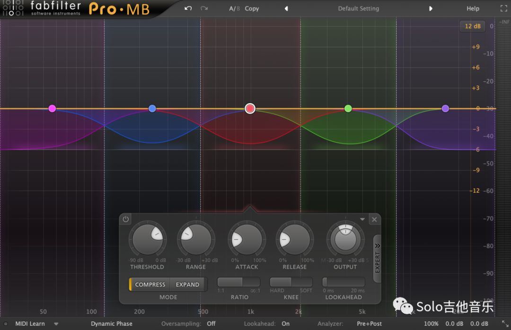Switch band mode to Expand
The width and height of the screenshot is (511, 330).
click(x=187, y=285)
